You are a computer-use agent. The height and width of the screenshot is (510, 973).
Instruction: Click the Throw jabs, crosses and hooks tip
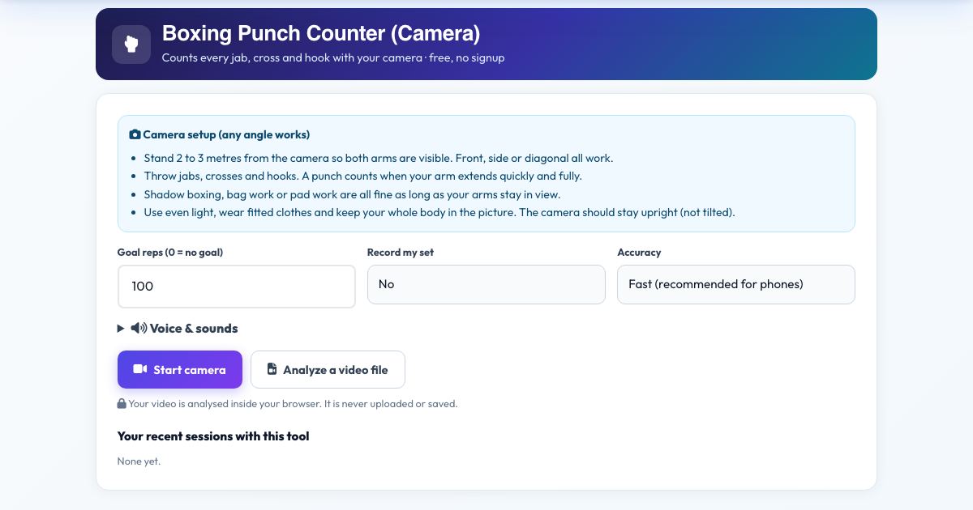(363, 176)
